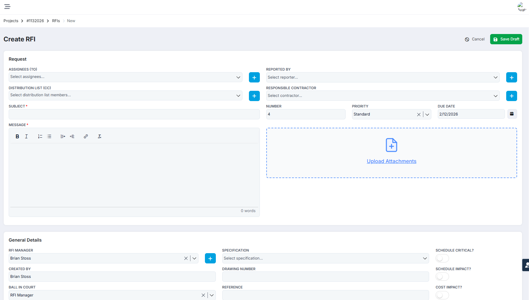Go to RFIs breadcrumb item
This screenshot has width=529, height=300.
tap(56, 21)
